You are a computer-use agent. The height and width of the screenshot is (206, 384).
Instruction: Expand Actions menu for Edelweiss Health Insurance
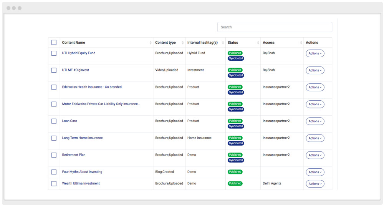coord(315,87)
